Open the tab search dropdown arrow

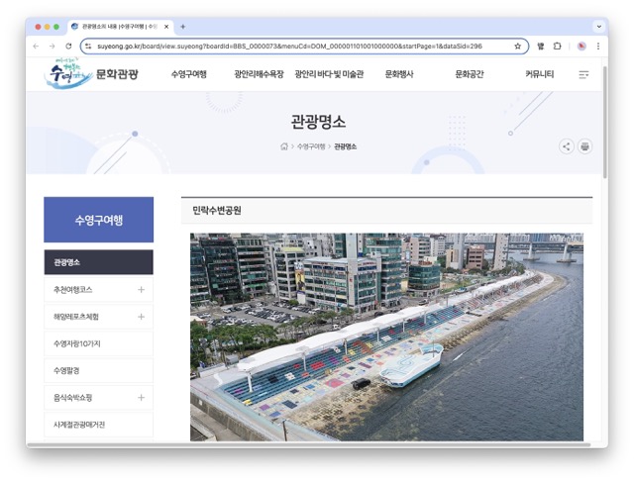tap(598, 27)
